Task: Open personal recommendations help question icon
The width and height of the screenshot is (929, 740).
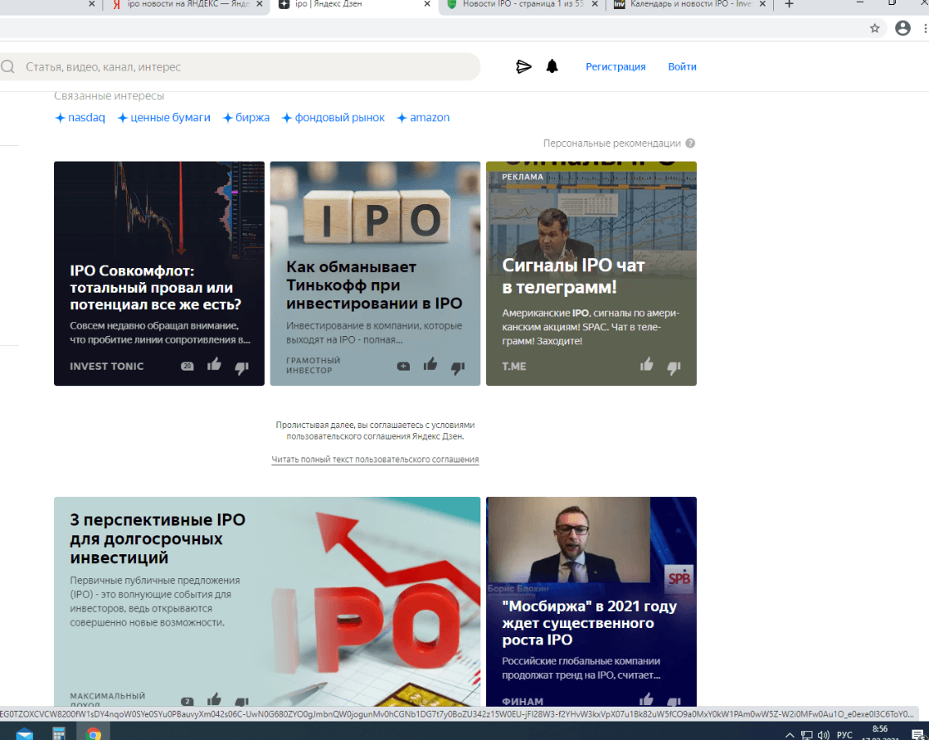Action: pyautogui.click(x=690, y=143)
